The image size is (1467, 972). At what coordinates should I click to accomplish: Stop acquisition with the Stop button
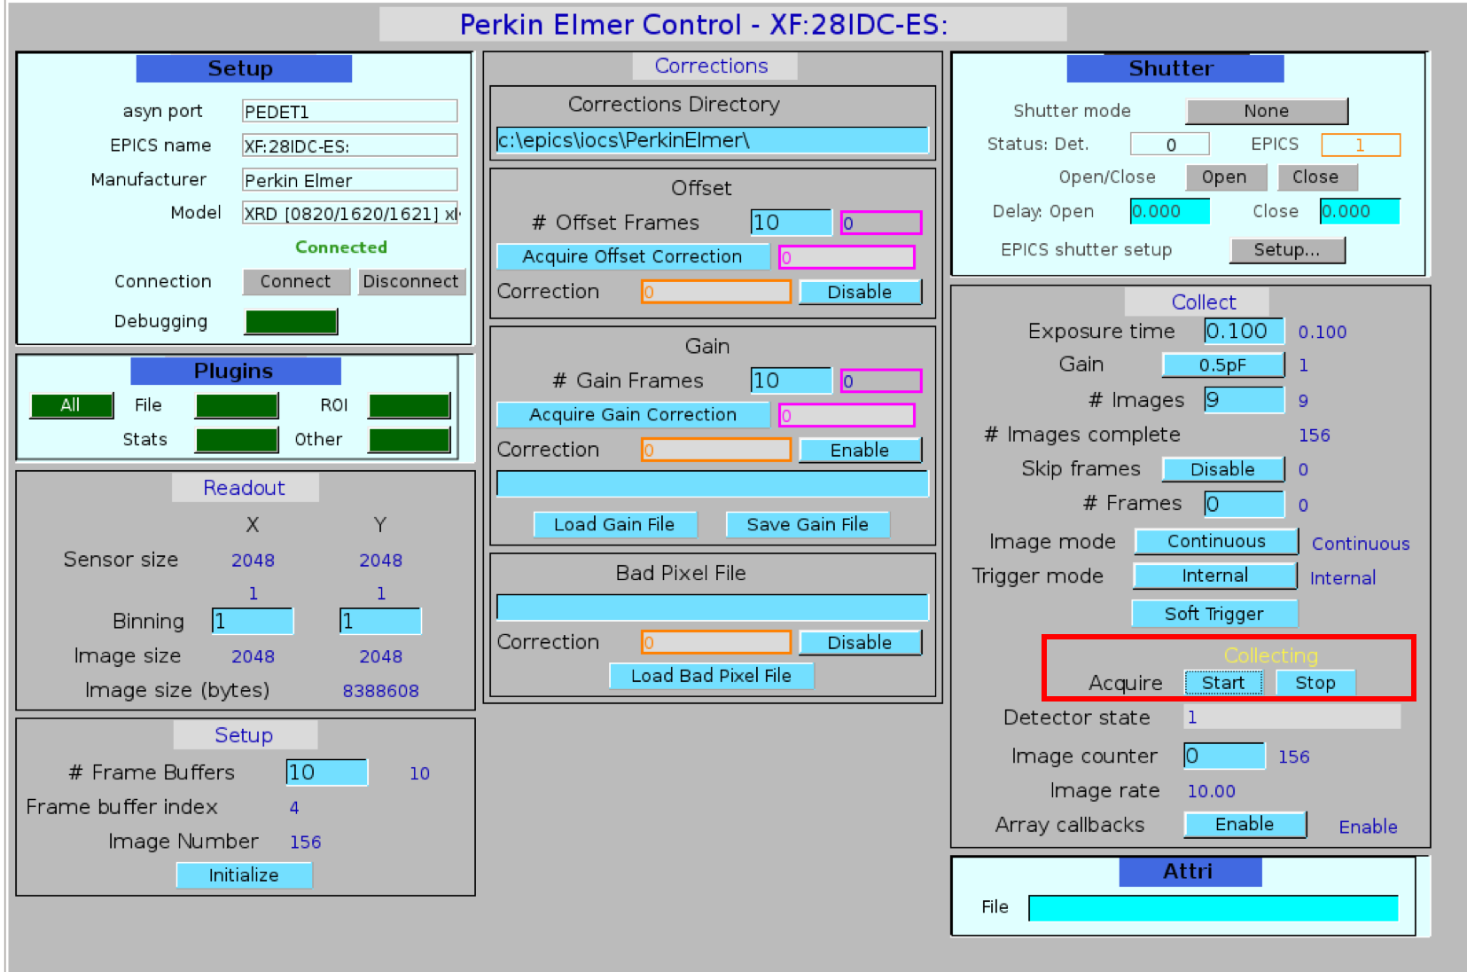tap(1315, 683)
